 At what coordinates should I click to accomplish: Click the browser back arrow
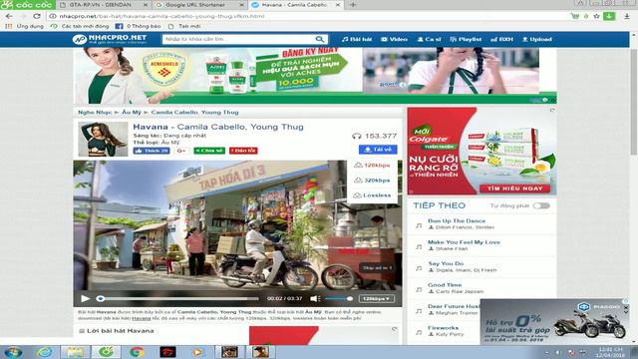tap(9, 16)
